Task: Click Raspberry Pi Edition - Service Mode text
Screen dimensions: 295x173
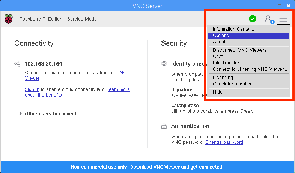Action: click(x=58, y=19)
